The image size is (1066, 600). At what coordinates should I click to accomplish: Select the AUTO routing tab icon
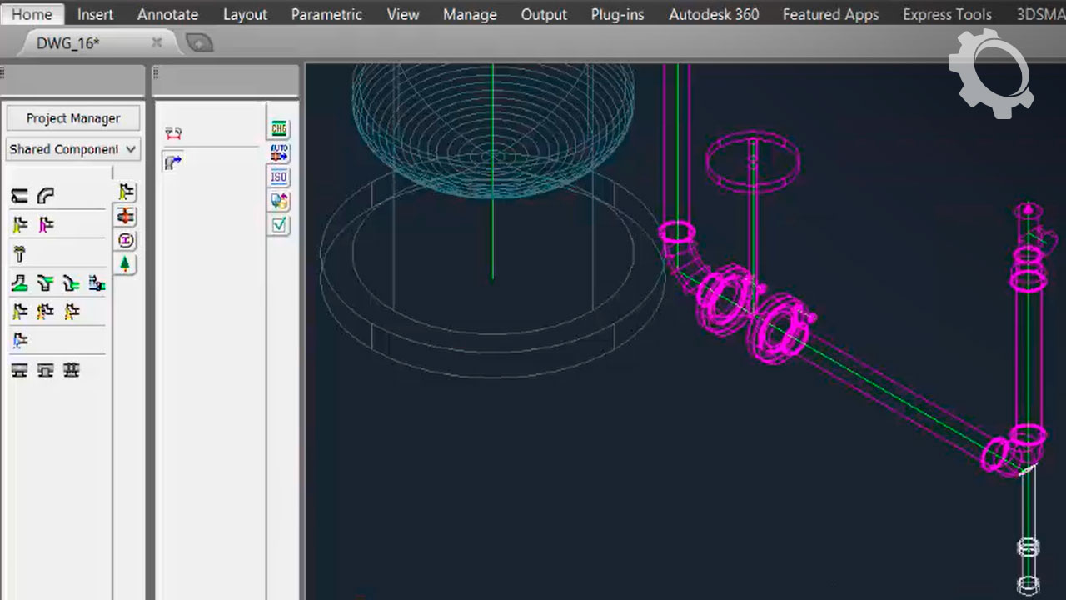click(x=279, y=152)
